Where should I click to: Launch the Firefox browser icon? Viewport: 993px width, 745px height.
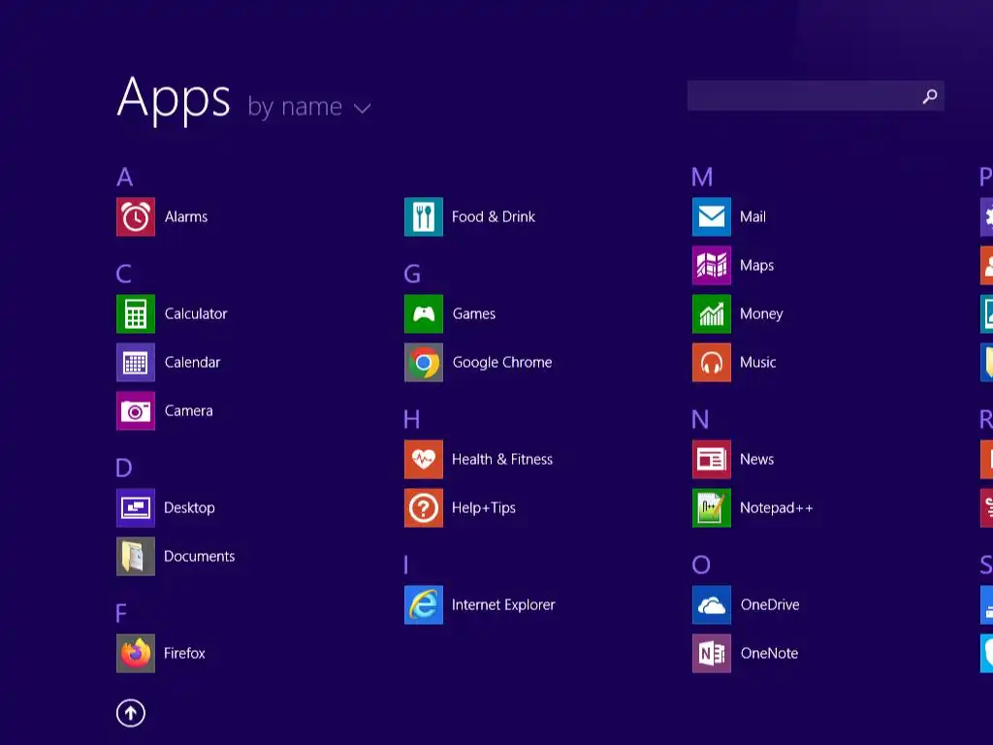tap(136, 653)
